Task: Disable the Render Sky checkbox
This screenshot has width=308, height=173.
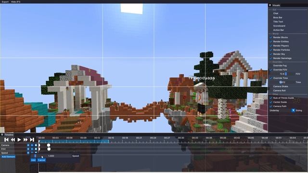Action: pyautogui.click(x=270, y=54)
